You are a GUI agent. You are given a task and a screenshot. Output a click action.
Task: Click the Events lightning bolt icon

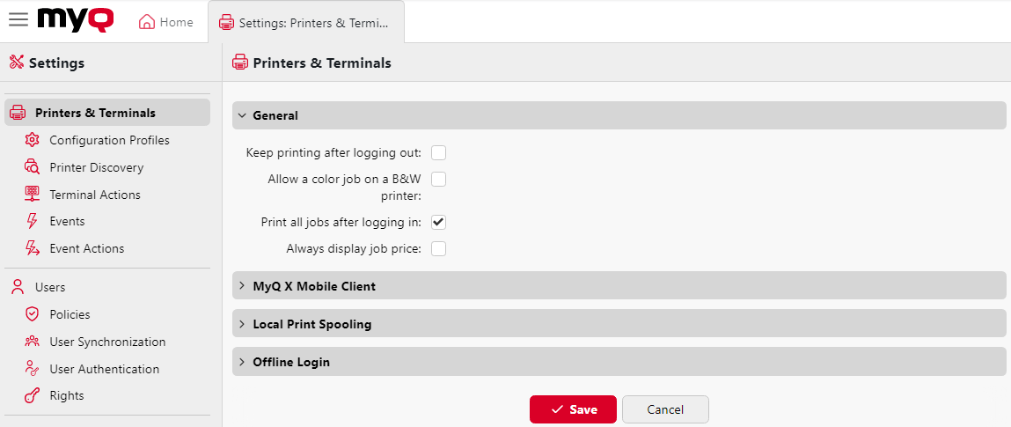click(33, 221)
